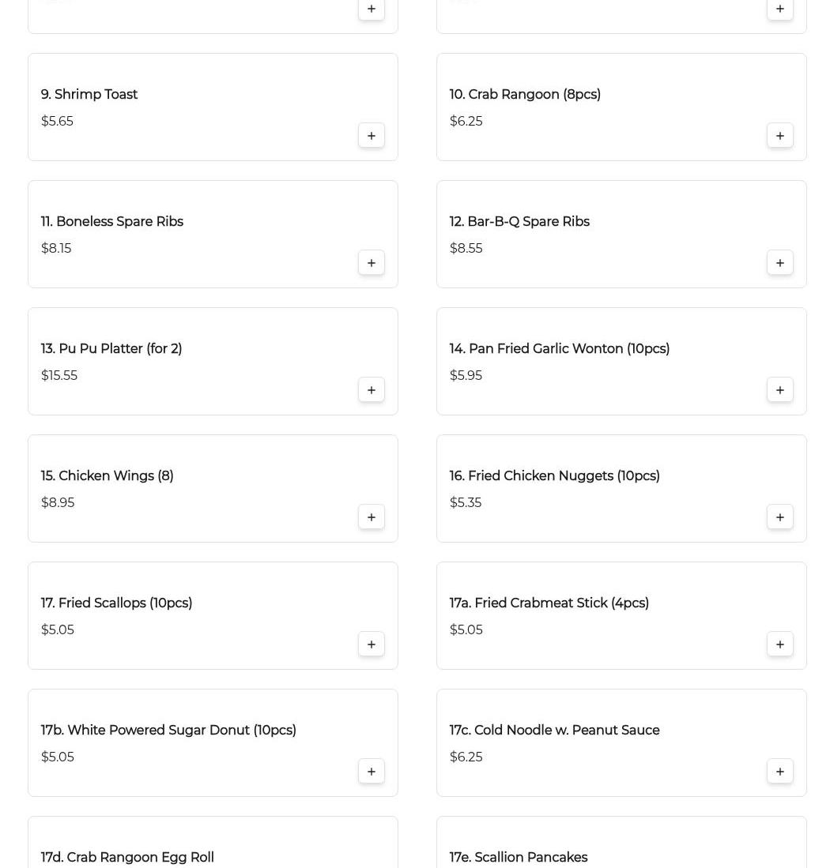Image resolution: width=830 pixels, height=868 pixels.
Task: Open the 9. Shrimp Toast item title
Action: 89,95
